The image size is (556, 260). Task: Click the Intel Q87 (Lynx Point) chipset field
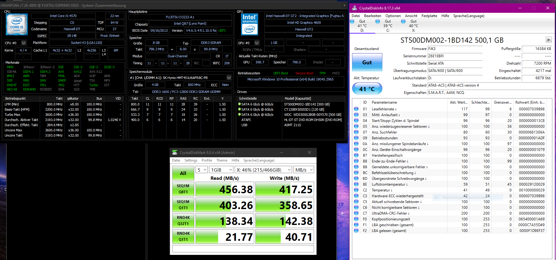coord(190,23)
